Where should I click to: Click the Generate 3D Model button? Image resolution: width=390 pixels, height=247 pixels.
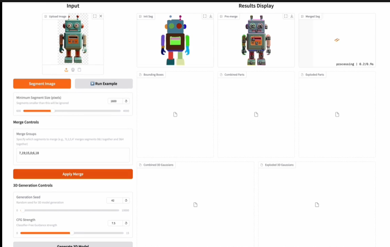pyautogui.click(x=73, y=245)
